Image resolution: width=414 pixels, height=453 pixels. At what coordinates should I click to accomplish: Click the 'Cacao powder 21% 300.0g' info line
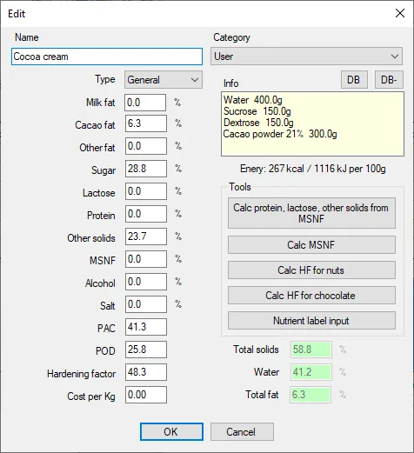(x=280, y=134)
